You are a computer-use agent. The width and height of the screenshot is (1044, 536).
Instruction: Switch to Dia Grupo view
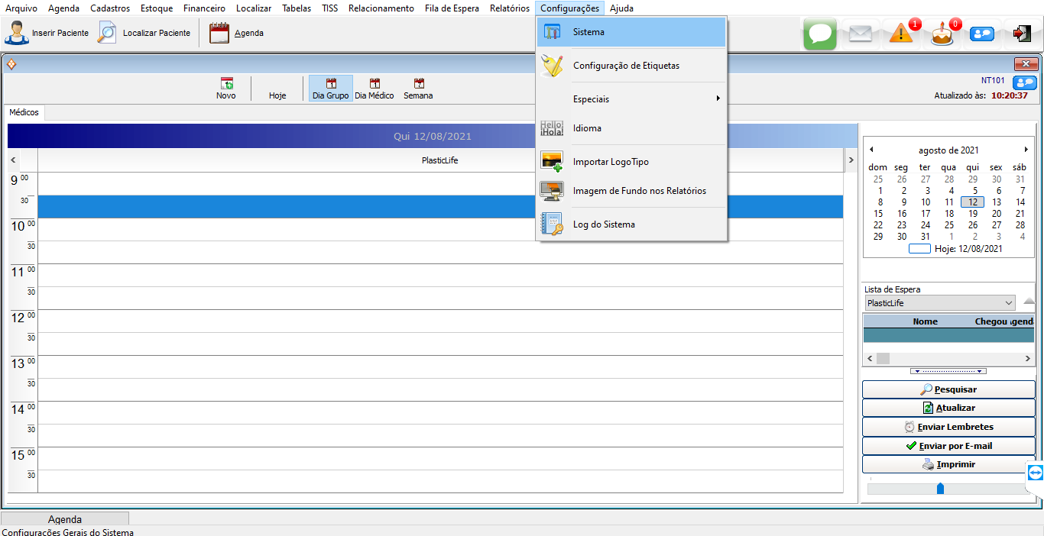330,89
